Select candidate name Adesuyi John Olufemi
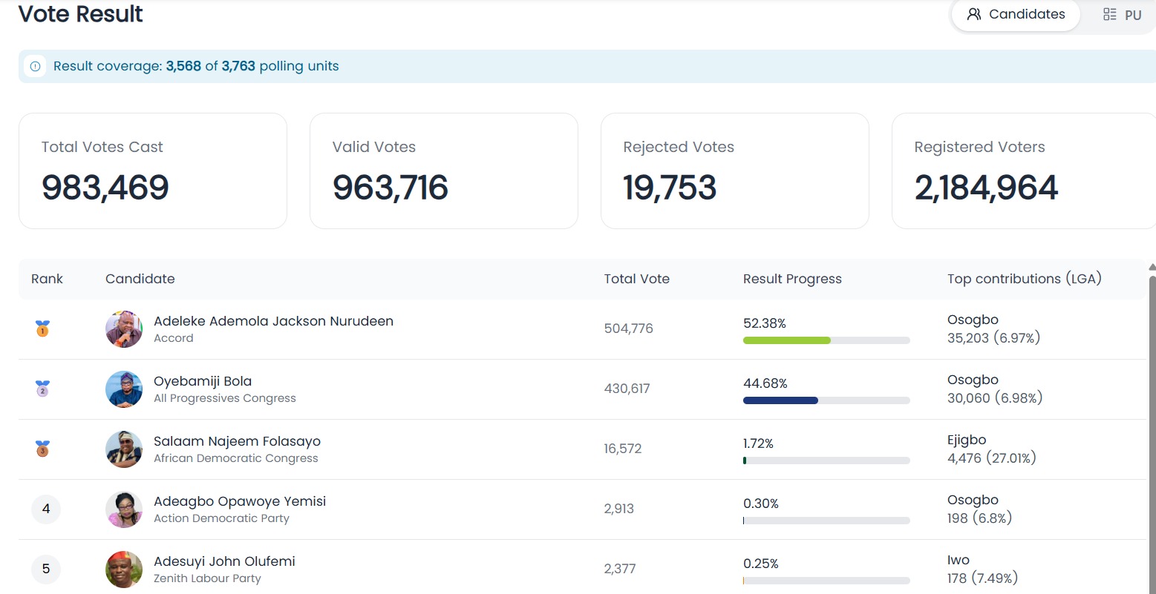This screenshot has width=1156, height=594. [224, 561]
